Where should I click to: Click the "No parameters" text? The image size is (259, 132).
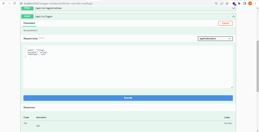coord(31,31)
